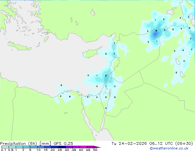Click the legend swatch between 15 and 20
This screenshot has height=151, width=195.
[48, 147]
